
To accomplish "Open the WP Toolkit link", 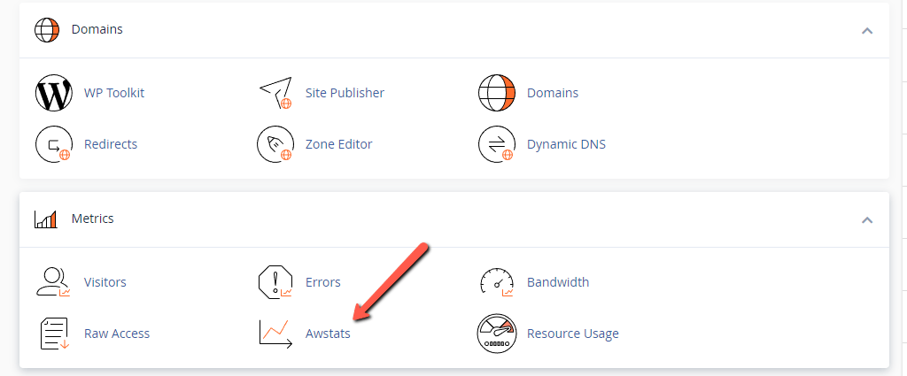I will [x=114, y=93].
